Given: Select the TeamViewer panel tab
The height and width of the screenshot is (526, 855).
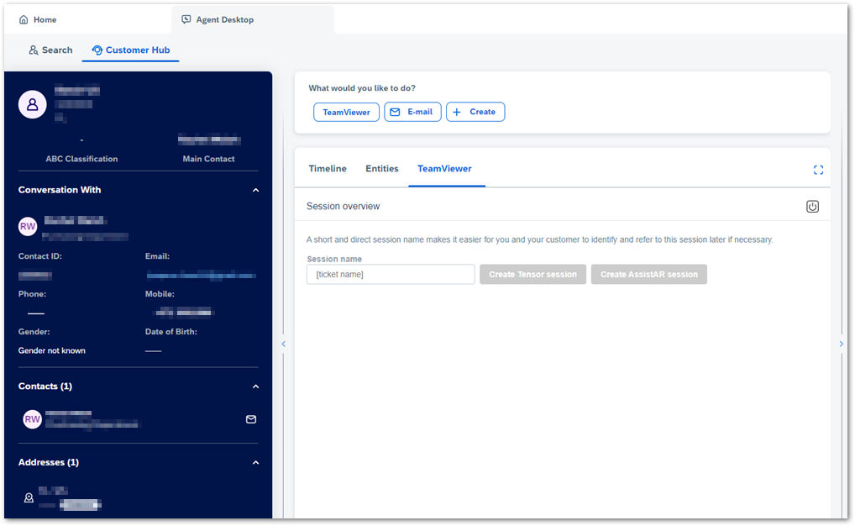Looking at the screenshot, I should coord(444,169).
